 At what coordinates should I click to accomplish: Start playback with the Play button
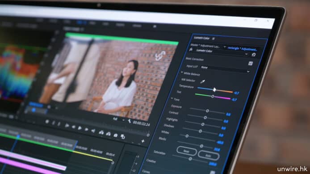(80, 128)
